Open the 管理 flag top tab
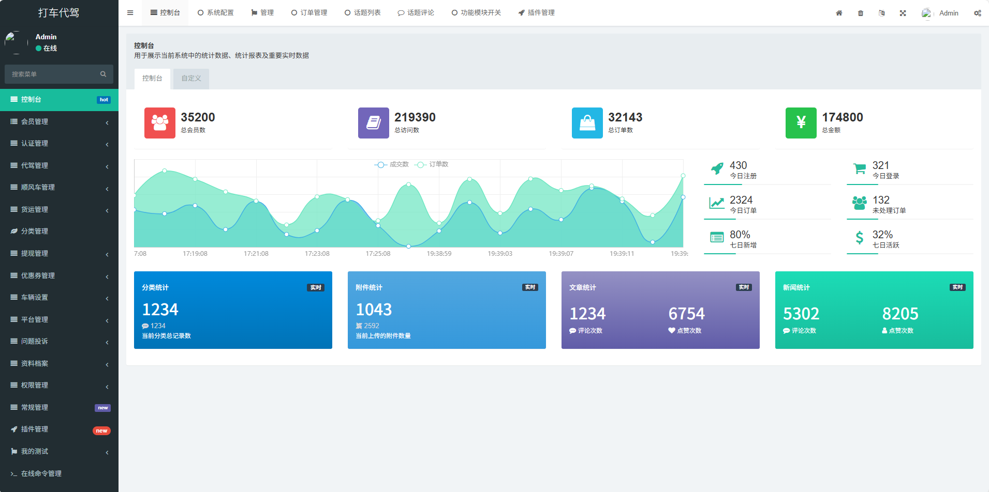This screenshot has width=989, height=492. (262, 13)
